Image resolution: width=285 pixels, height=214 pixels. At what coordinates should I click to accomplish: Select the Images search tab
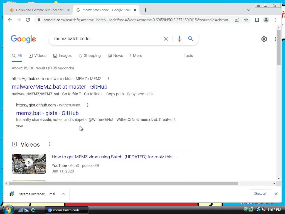coord(62,55)
